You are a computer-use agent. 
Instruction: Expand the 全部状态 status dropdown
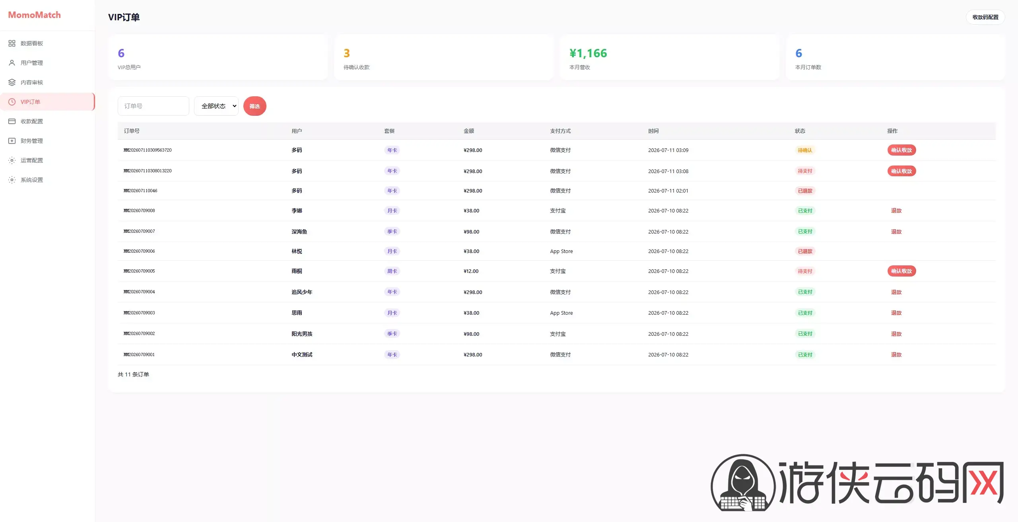pyautogui.click(x=216, y=106)
